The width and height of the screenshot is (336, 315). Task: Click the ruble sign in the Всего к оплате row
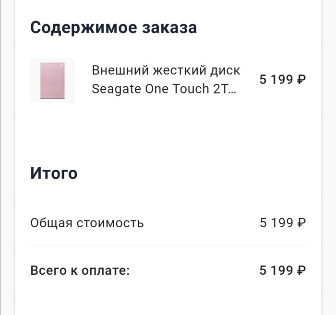301,270
